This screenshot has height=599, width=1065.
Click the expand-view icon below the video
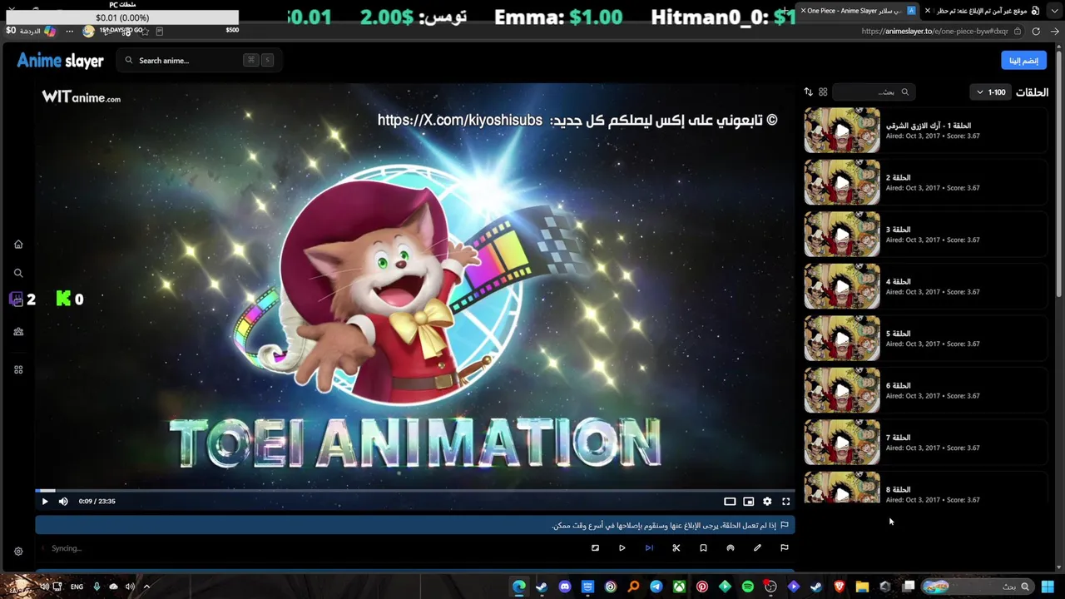[595, 547]
